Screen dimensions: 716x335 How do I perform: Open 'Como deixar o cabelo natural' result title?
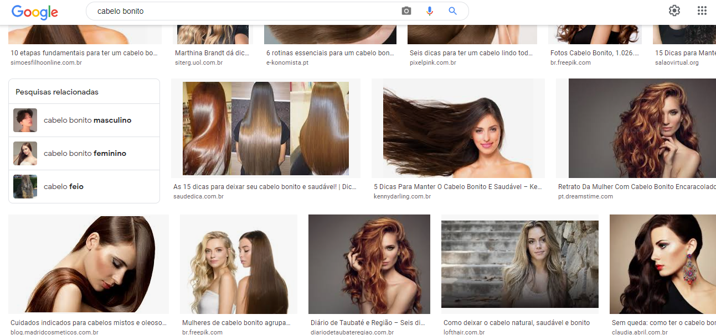pyautogui.click(x=516, y=323)
